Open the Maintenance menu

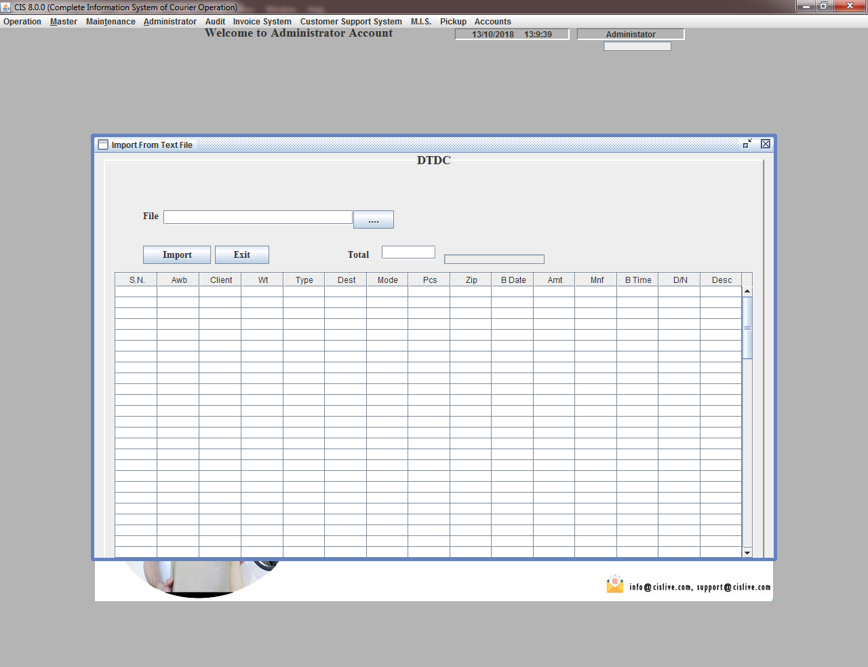click(111, 22)
